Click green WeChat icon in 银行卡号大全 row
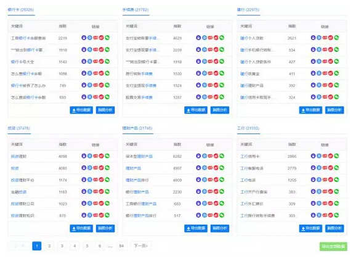 click(x=107, y=62)
